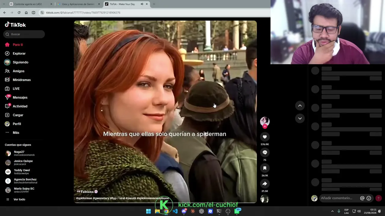Viewport: 385px width, 216px height.
Task: Open the system volume control
Action: coord(359,211)
